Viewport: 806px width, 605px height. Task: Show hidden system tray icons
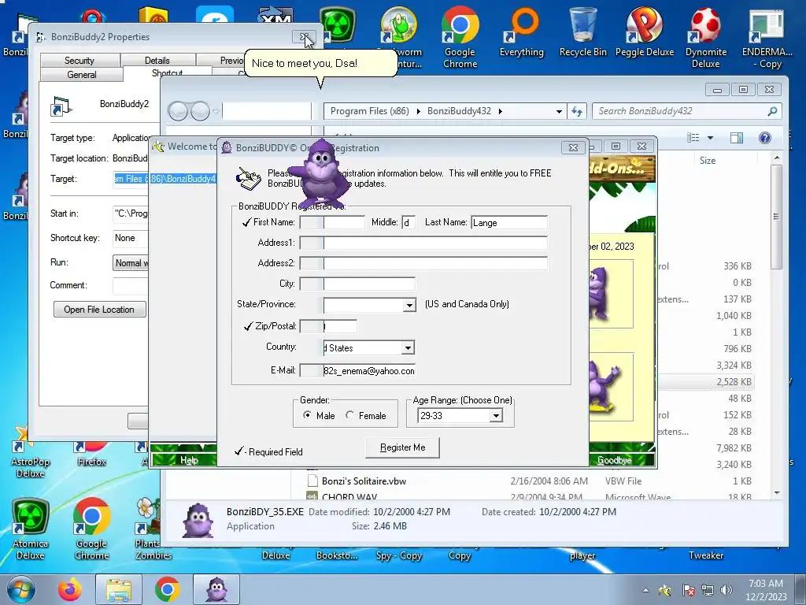pyautogui.click(x=645, y=590)
